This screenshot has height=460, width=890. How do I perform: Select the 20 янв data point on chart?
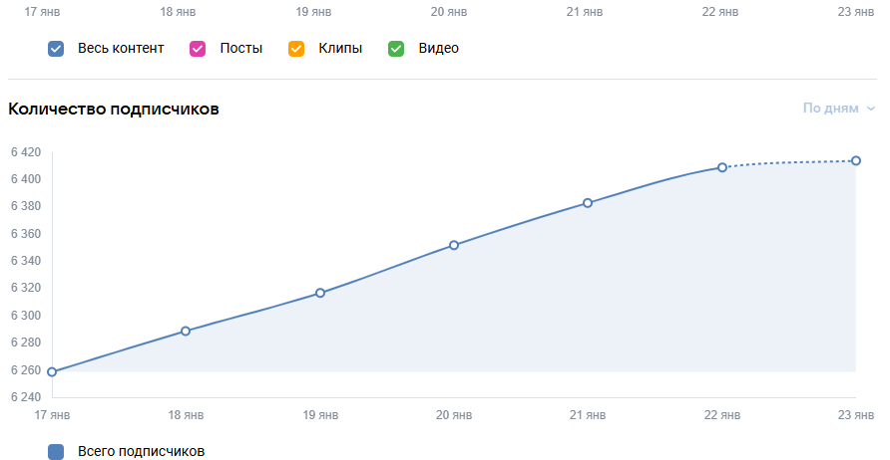point(454,245)
